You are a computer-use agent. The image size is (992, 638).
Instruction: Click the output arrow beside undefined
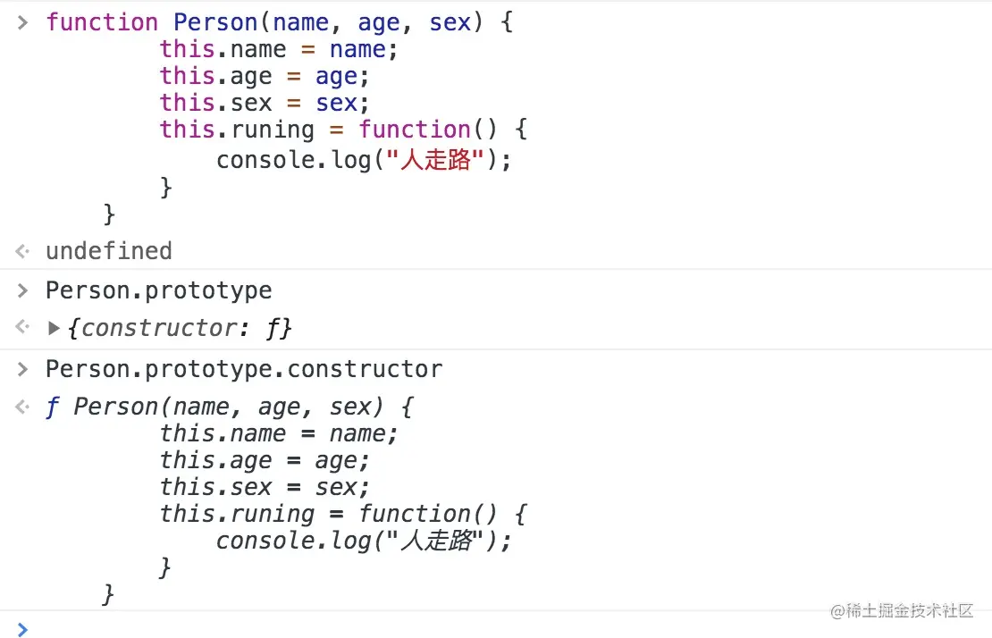click(x=23, y=251)
